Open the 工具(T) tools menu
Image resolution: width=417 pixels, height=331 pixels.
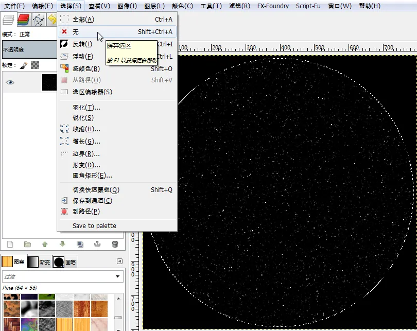pos(211,6)
